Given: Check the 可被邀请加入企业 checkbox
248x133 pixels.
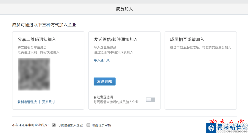Looking at the screenshot, I should coord(54,125).
